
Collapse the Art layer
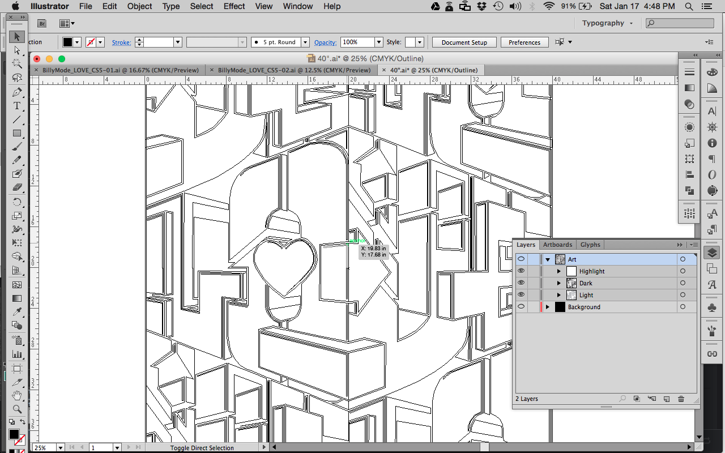pos(548,259)
